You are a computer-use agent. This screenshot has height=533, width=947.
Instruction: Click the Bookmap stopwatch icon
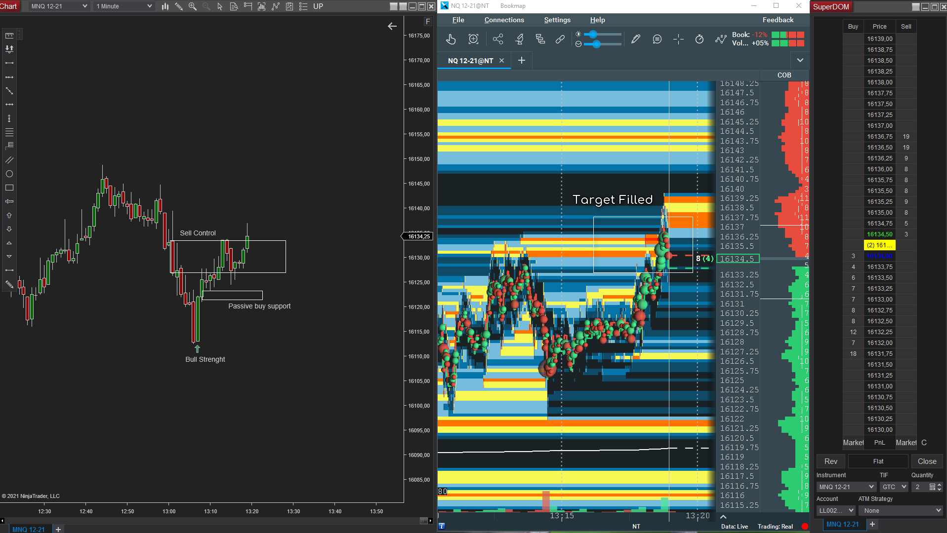click(700, 39)
